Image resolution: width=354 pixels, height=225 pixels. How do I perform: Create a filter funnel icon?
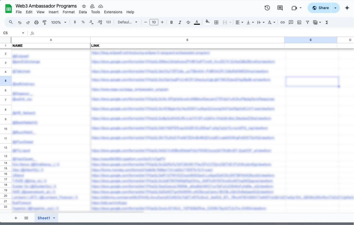pos(307,22)
